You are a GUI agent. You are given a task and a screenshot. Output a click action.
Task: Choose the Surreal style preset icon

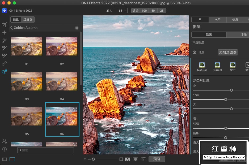[217, 65]
